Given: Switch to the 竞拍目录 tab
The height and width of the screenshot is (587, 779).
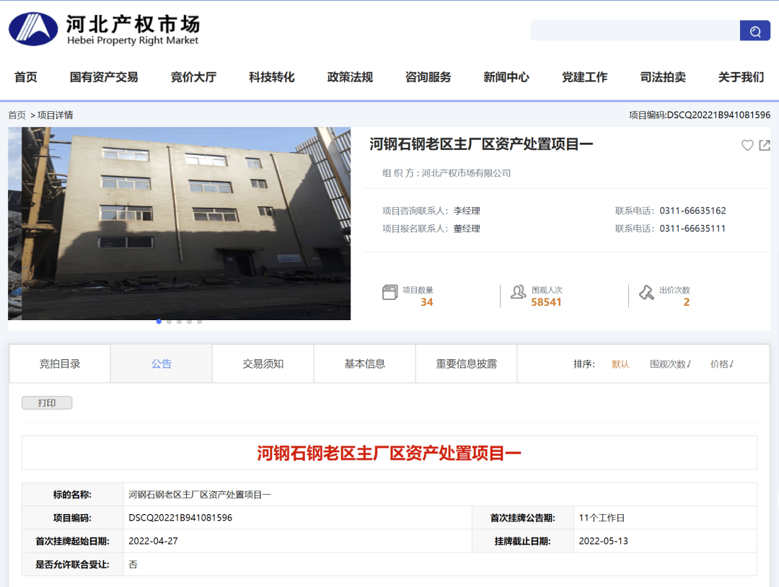Looking at the screenshot, I should click(x=60, y=363).
